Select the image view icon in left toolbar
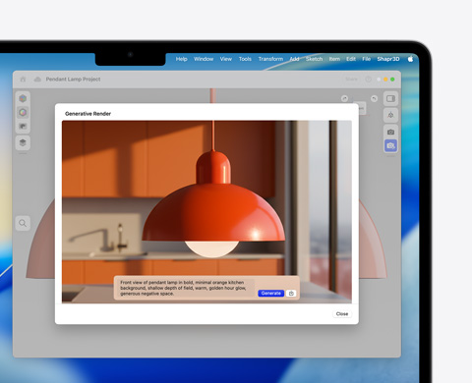472x383 pixels. 23,127
